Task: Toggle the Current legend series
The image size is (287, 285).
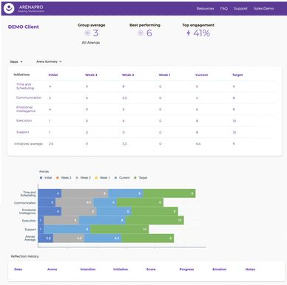Action: (x=122, y=178)
